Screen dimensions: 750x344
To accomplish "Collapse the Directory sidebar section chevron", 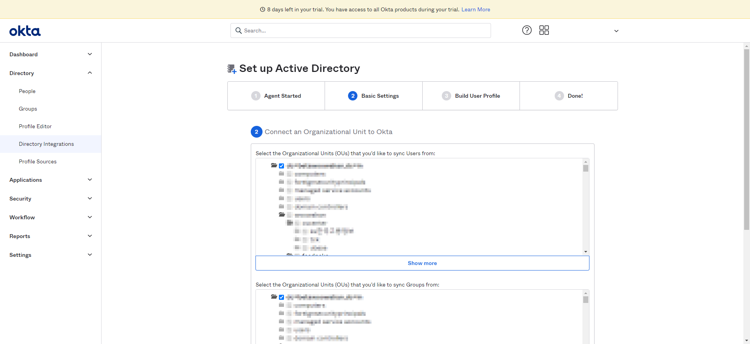I will pyautogui.click(x=90, y=73).
